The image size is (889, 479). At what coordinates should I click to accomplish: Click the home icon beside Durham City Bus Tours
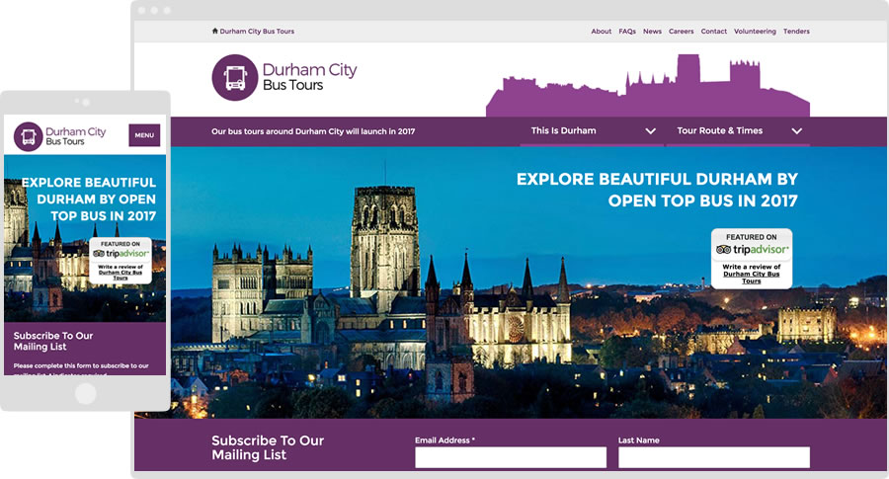(215, 32)
